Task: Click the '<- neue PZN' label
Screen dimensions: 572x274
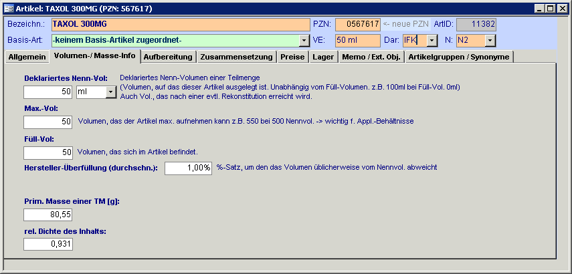Action: [x=405, y=25]
